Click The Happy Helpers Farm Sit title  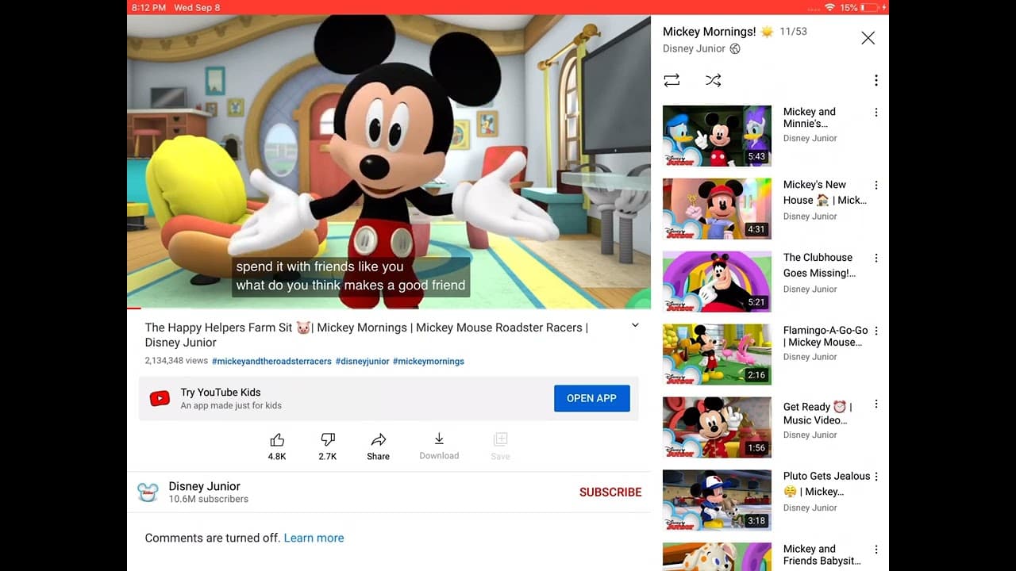[367, 335]
